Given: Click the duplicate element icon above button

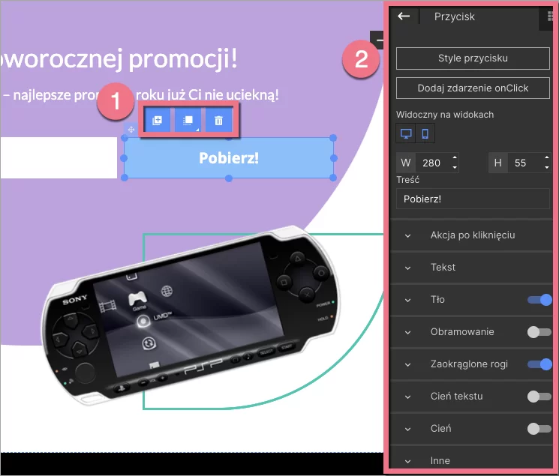Looking at the screenshot, I should pyautogui.click(x=157, y=120).
